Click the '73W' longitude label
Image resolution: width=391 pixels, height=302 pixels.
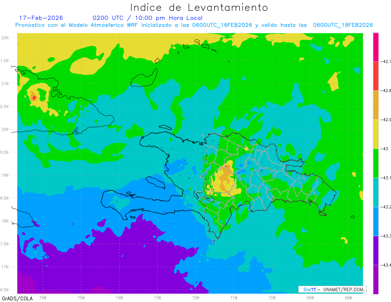[x=157, y=297]
